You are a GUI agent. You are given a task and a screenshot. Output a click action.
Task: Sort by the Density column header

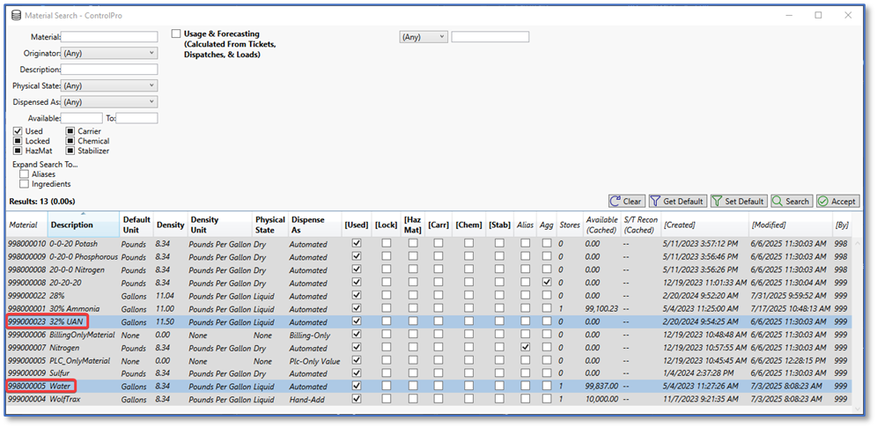(170, 225)
